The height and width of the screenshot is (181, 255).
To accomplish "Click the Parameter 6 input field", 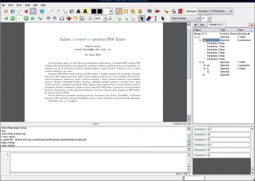I will point(229,155).
